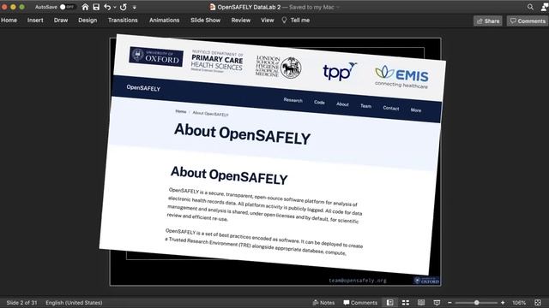Viewport: 549px width, 308px height.
Task: Redo the last action
Action: [x=124, y=7]
